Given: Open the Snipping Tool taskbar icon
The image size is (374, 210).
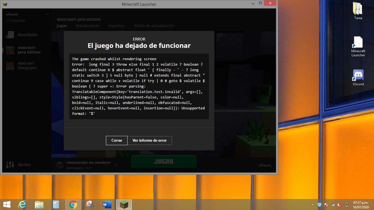Looking at the screenshot, I should pyautogui.click(x=90, y=204).
